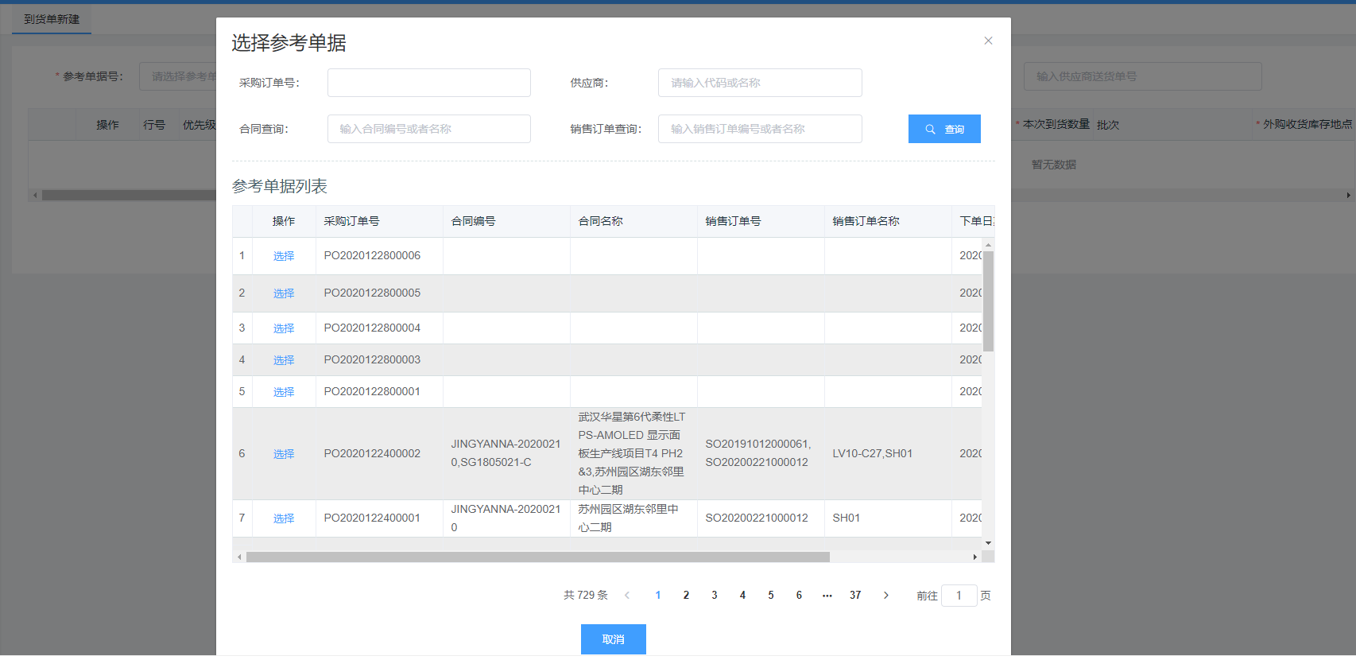Jump to last page 37
This screenshot has height=660, width=1356.
tap(855, 596)
